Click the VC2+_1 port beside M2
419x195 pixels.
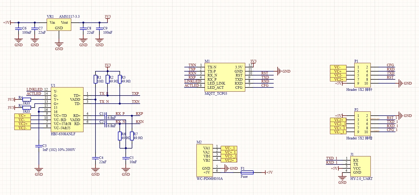click(x=229, y=160)
